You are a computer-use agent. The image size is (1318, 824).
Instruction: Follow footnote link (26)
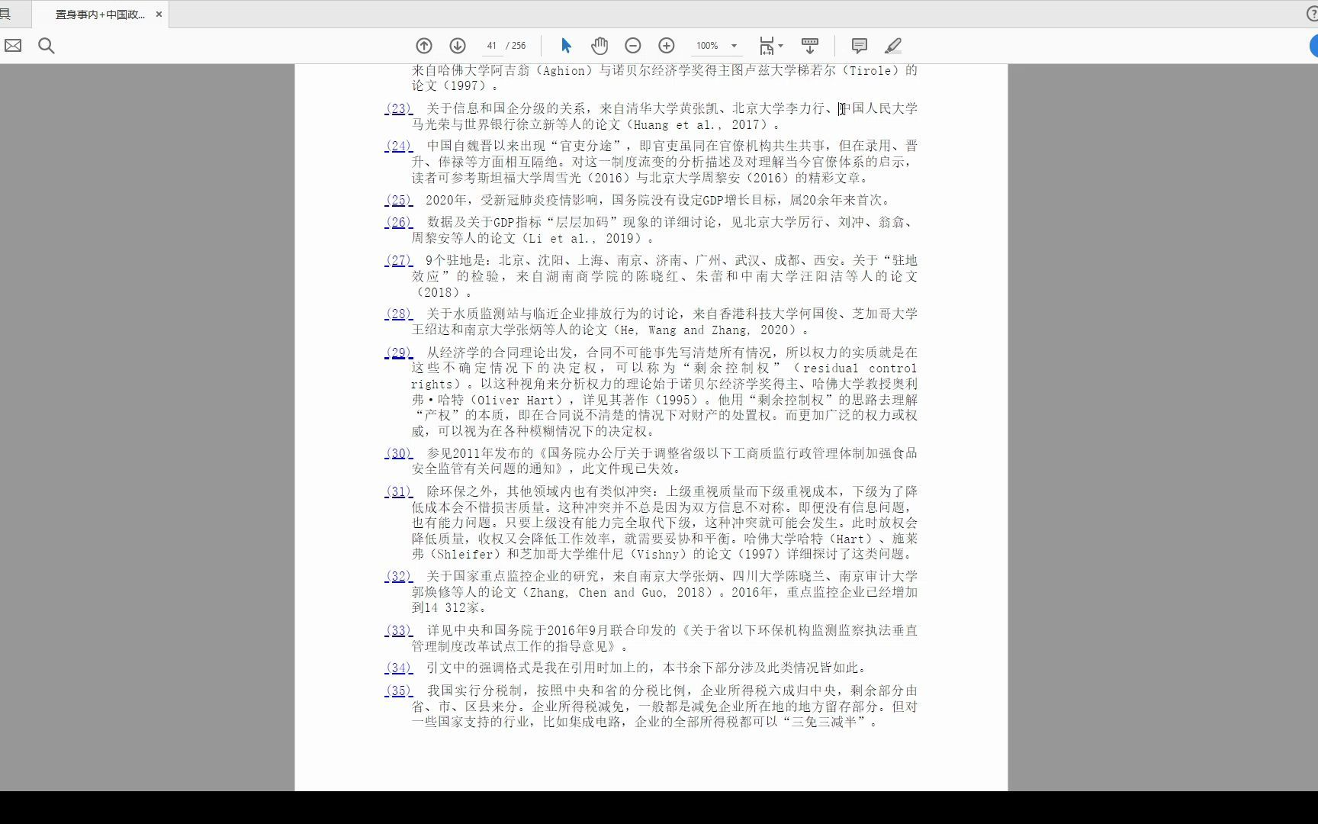(x=399, y=222)
